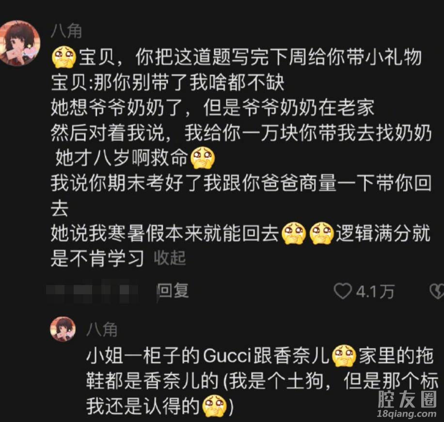Tap the crying emoji after 啊救命

(203, 158)
